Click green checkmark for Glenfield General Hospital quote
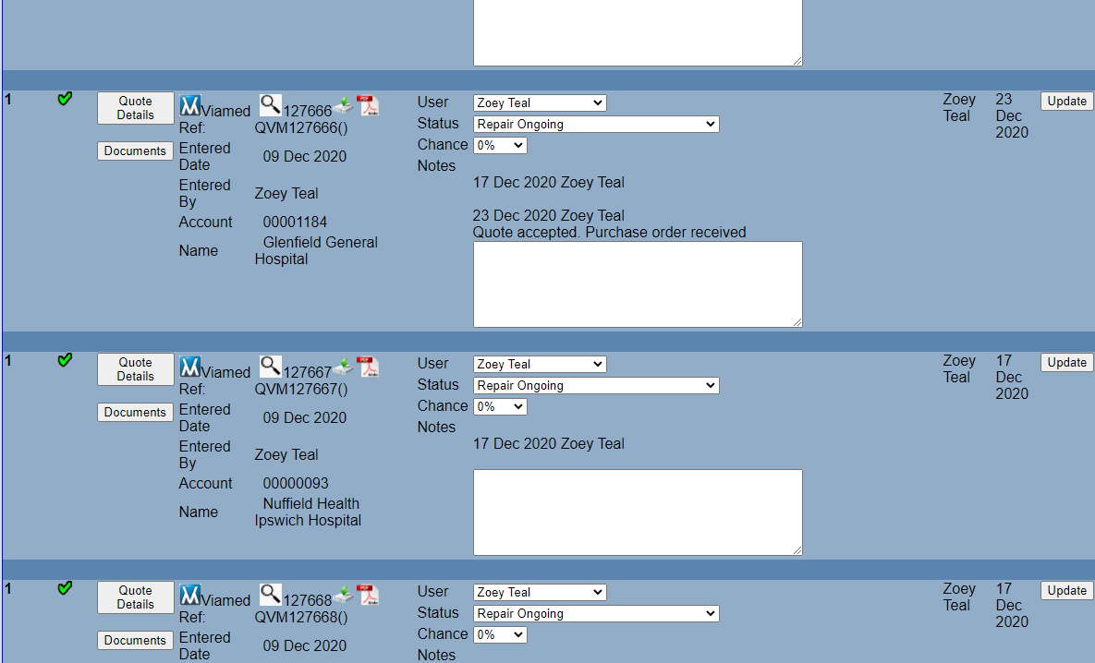The height and width of the screenshot is (663, 1095). 65,99
